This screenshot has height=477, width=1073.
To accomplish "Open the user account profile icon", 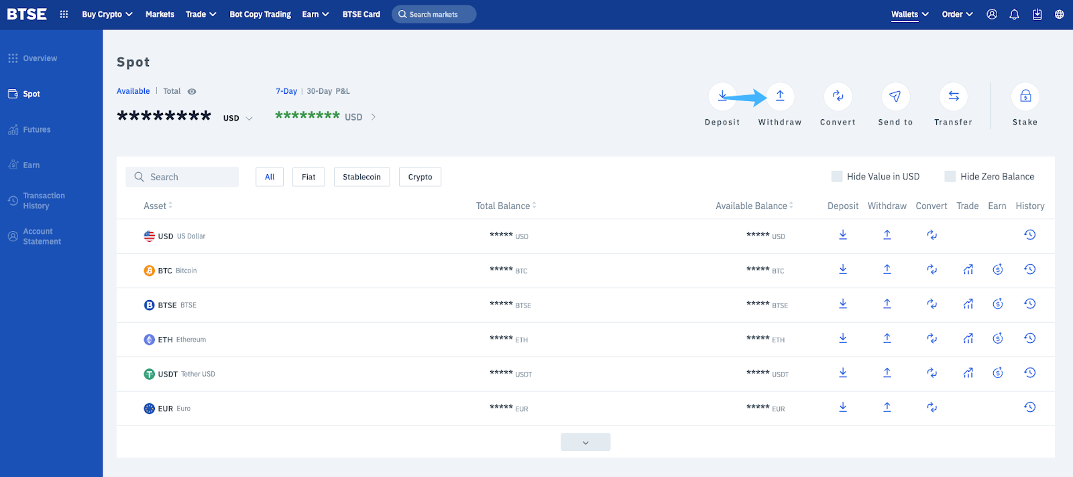I will point(992,14).
